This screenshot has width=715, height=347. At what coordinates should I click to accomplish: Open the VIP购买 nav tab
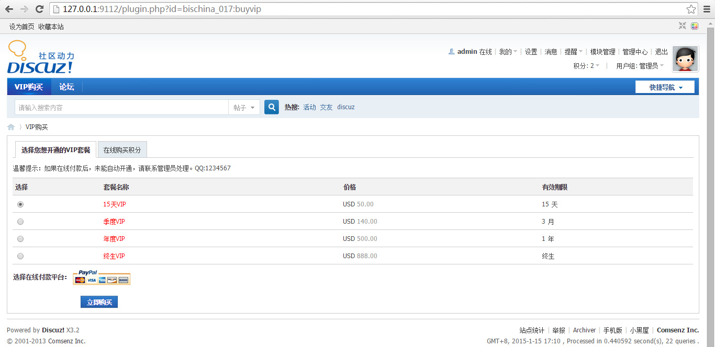tap(29, 87)
